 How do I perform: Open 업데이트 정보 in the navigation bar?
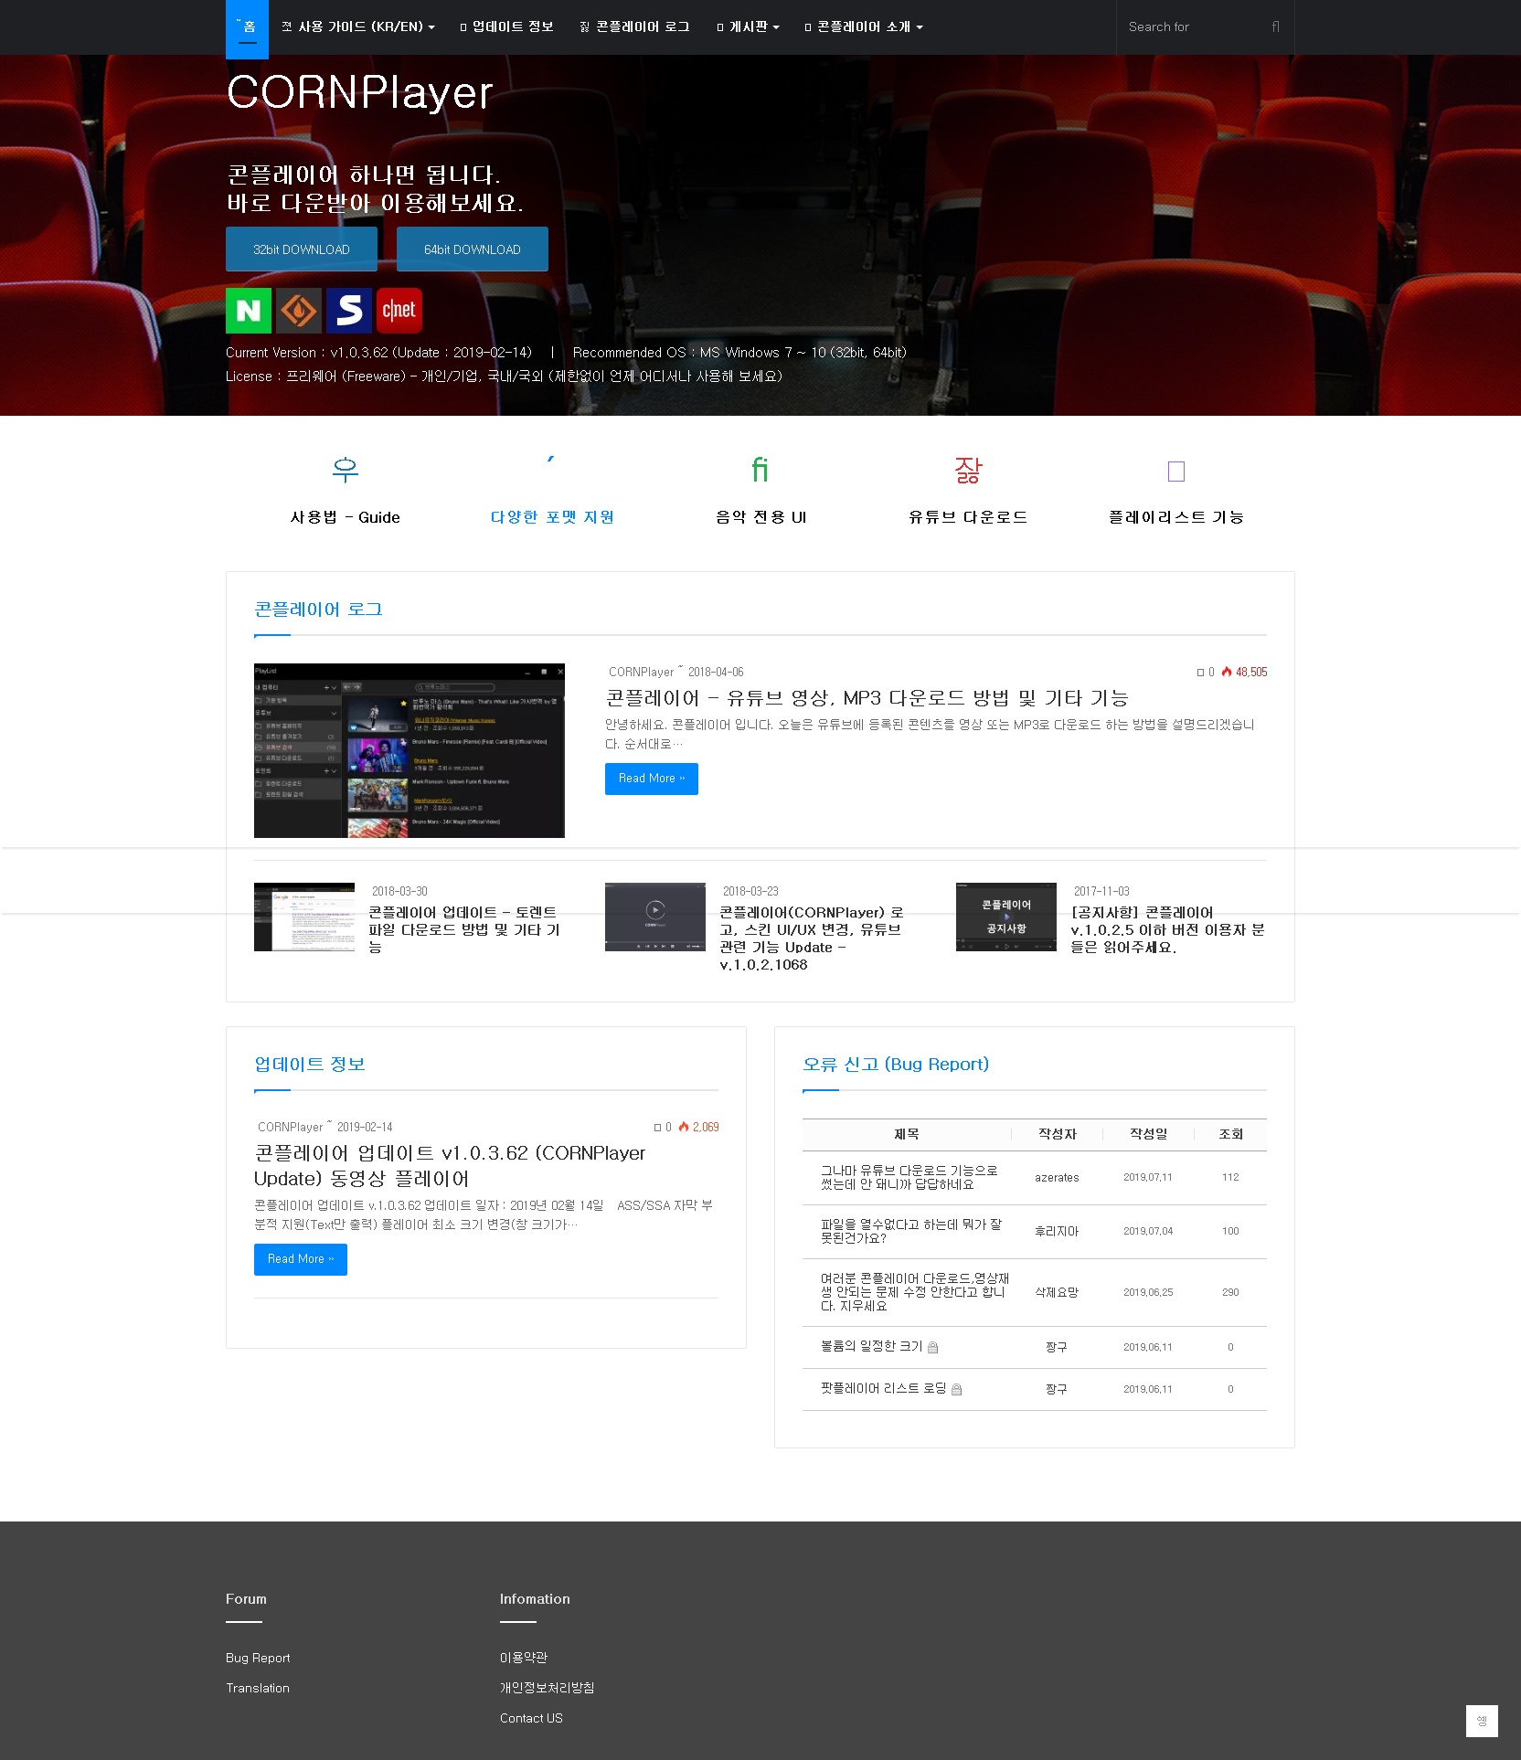(x=507, y=27)
